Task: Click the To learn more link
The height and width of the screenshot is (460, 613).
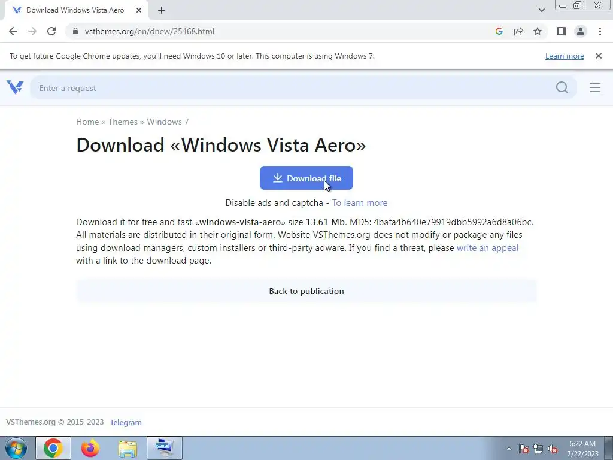Action: [x=360, y=203]
